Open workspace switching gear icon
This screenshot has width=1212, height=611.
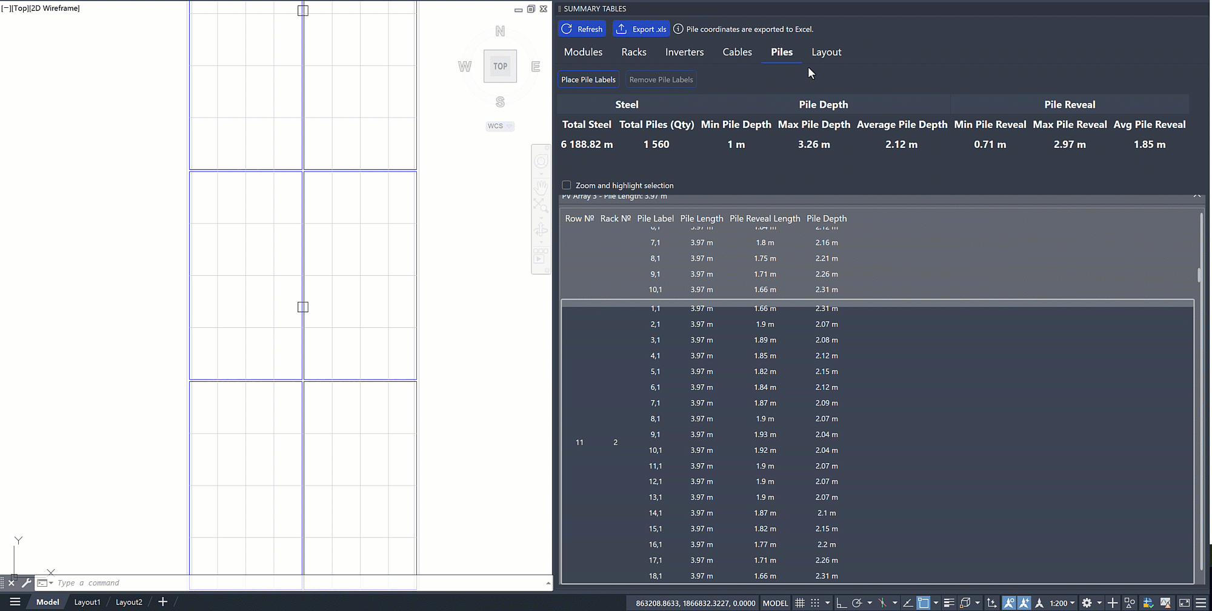point(1087,603)
